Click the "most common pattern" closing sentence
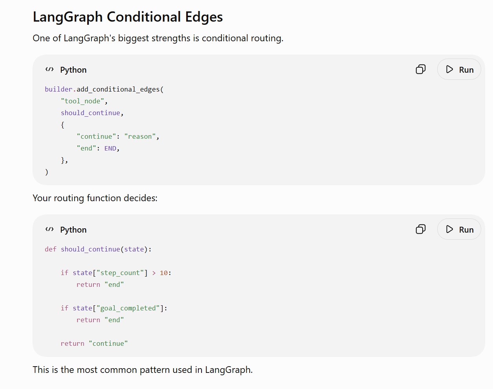The height and width of the screenshot is (389, 493). tap(143, 370)
